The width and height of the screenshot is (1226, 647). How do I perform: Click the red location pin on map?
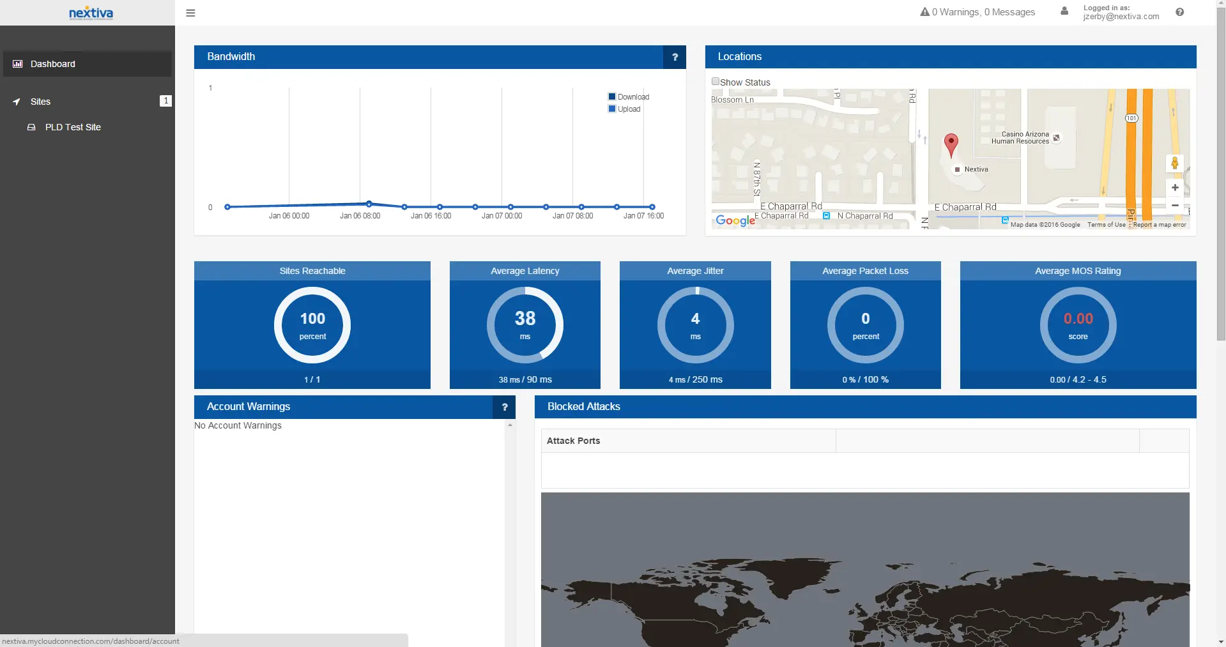point(951,144)
